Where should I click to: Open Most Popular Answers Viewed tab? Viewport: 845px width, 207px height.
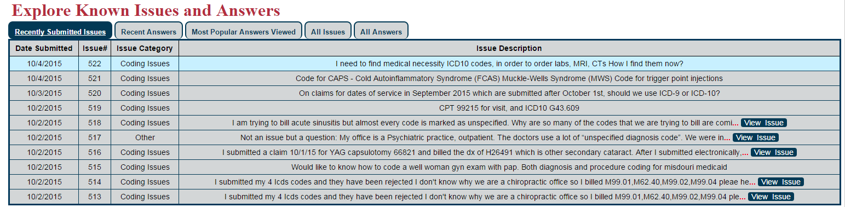(x=243, y=31)
